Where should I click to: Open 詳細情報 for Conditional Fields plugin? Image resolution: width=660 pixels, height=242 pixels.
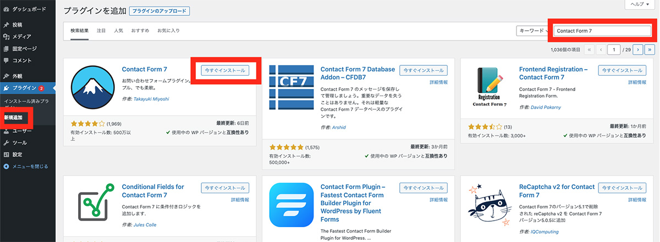[240, 200]
